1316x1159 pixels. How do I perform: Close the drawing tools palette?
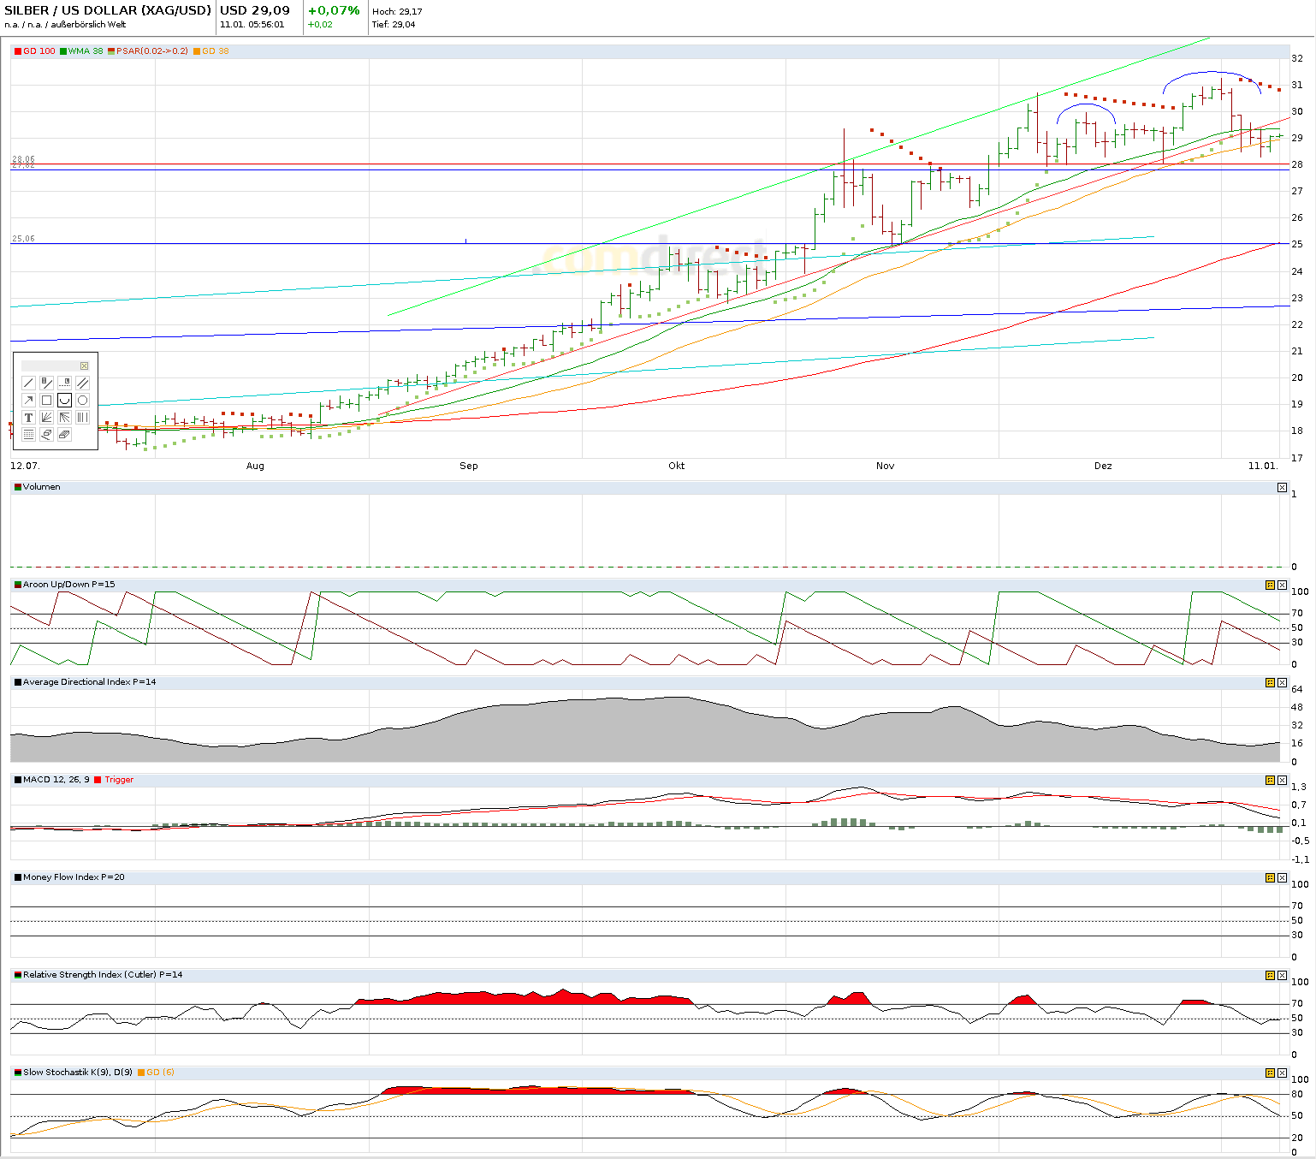(x=84, y=366)
